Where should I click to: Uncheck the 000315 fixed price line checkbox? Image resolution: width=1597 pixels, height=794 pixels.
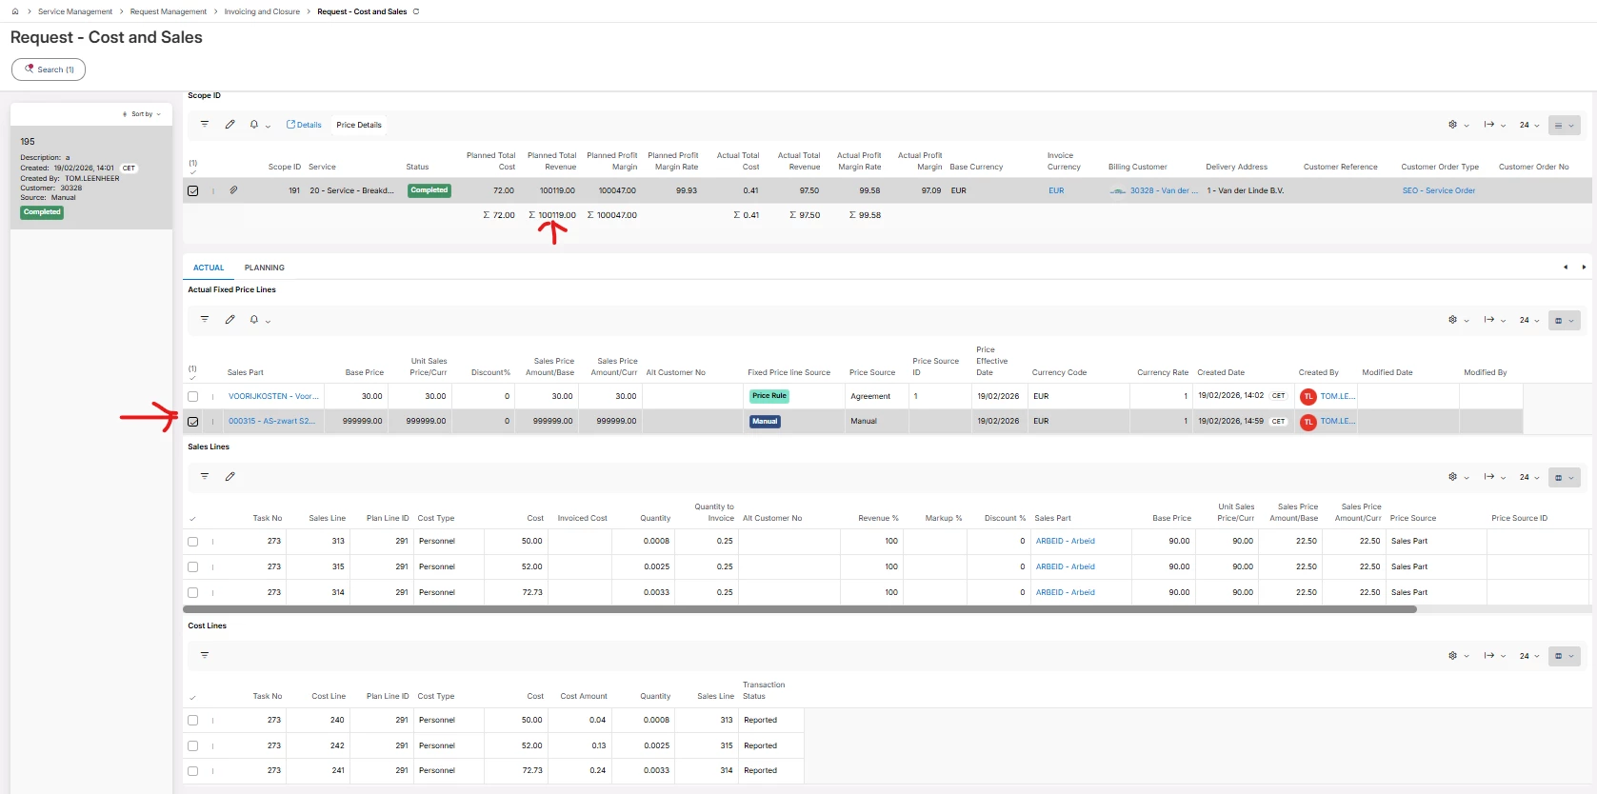[x=193, y=422]
